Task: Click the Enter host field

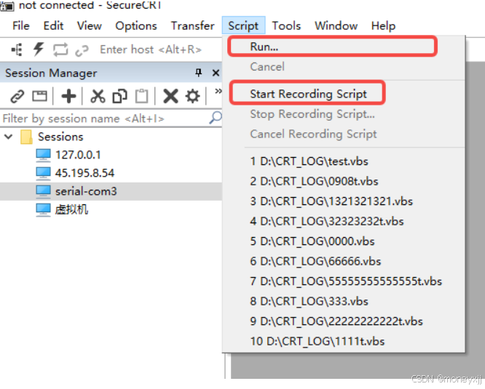Action: (151, 49)
